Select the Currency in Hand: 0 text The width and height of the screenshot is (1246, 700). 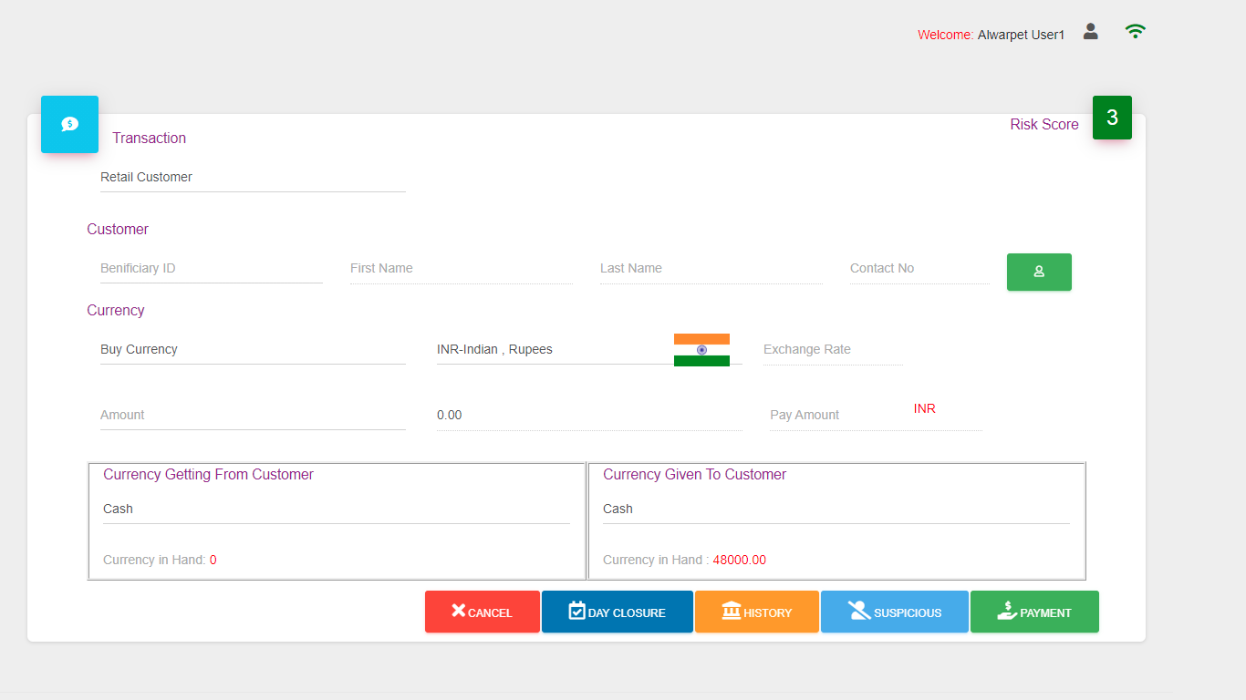(x=160, y=560)
